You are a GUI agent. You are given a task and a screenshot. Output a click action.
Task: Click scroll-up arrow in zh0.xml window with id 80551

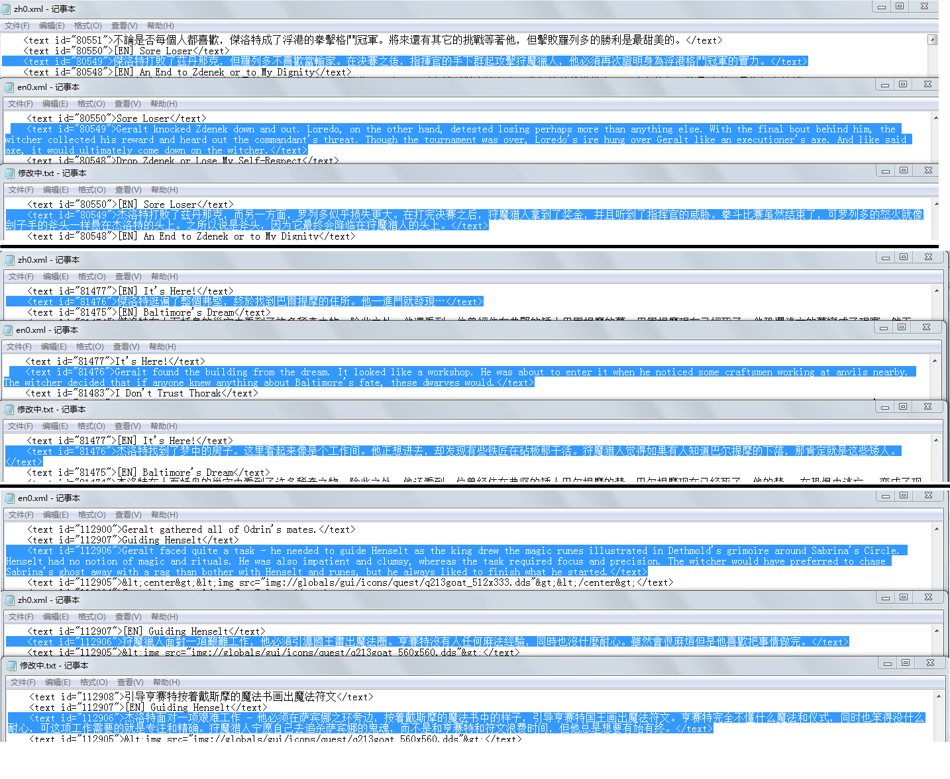pyautogui.click(x=933, y=40)
